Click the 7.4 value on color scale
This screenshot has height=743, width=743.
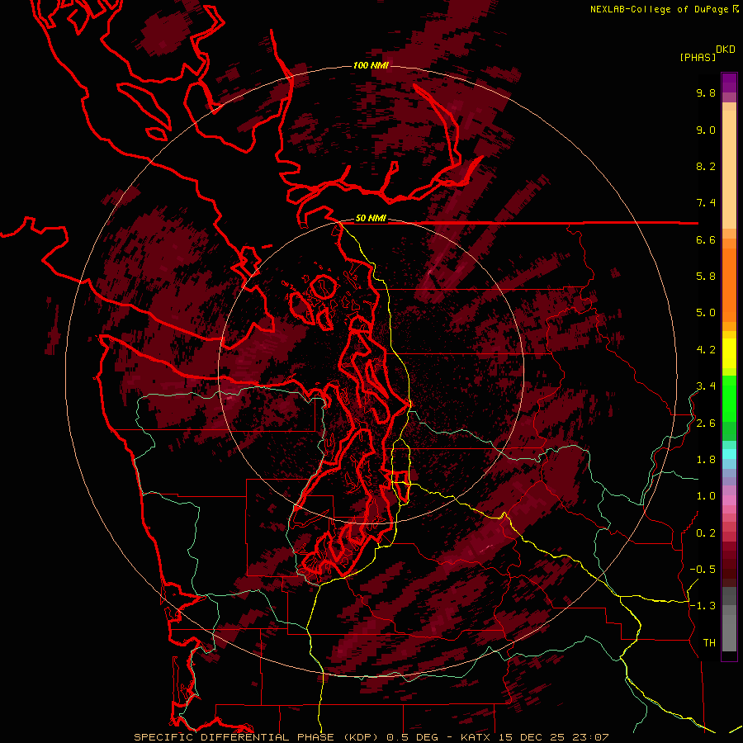coord(706,203)
